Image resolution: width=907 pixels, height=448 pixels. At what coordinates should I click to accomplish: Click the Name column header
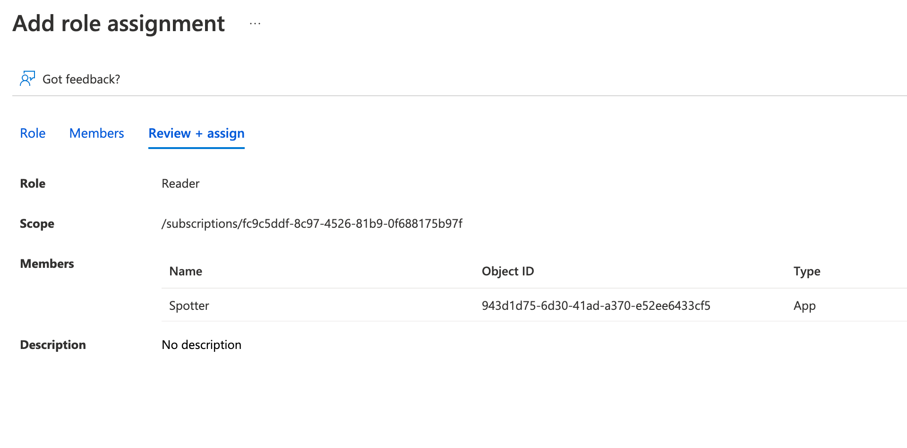pos(186,271)
